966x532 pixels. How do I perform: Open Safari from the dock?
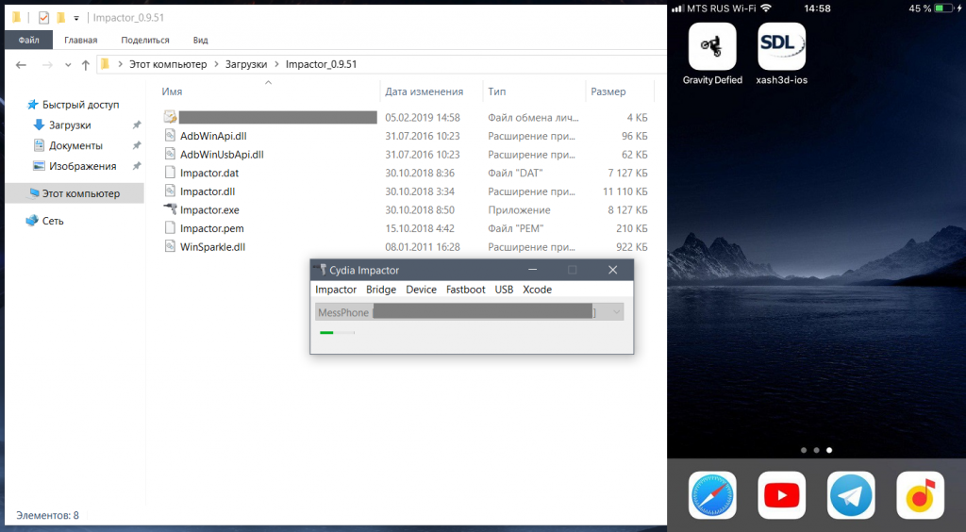pyautogui.click(x=712, y=494)
